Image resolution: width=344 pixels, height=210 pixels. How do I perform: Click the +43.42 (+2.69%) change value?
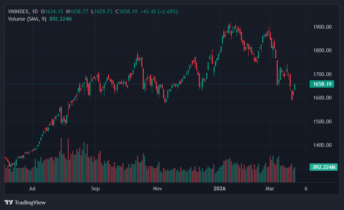(159, 12)
